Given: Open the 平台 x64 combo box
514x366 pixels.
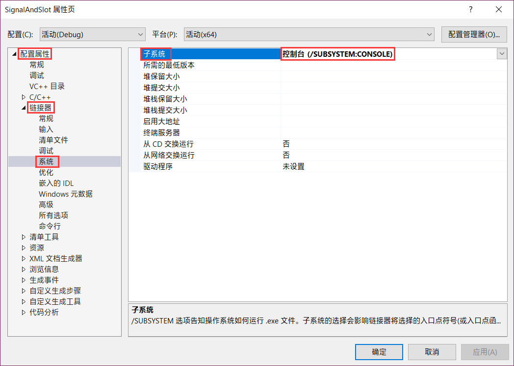Looking at the screenshot, I should click(x=309, y=34).
